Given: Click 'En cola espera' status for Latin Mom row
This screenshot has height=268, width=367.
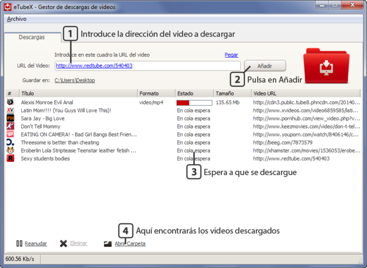Looking at the screenshot, I should (x=193, y=111).
